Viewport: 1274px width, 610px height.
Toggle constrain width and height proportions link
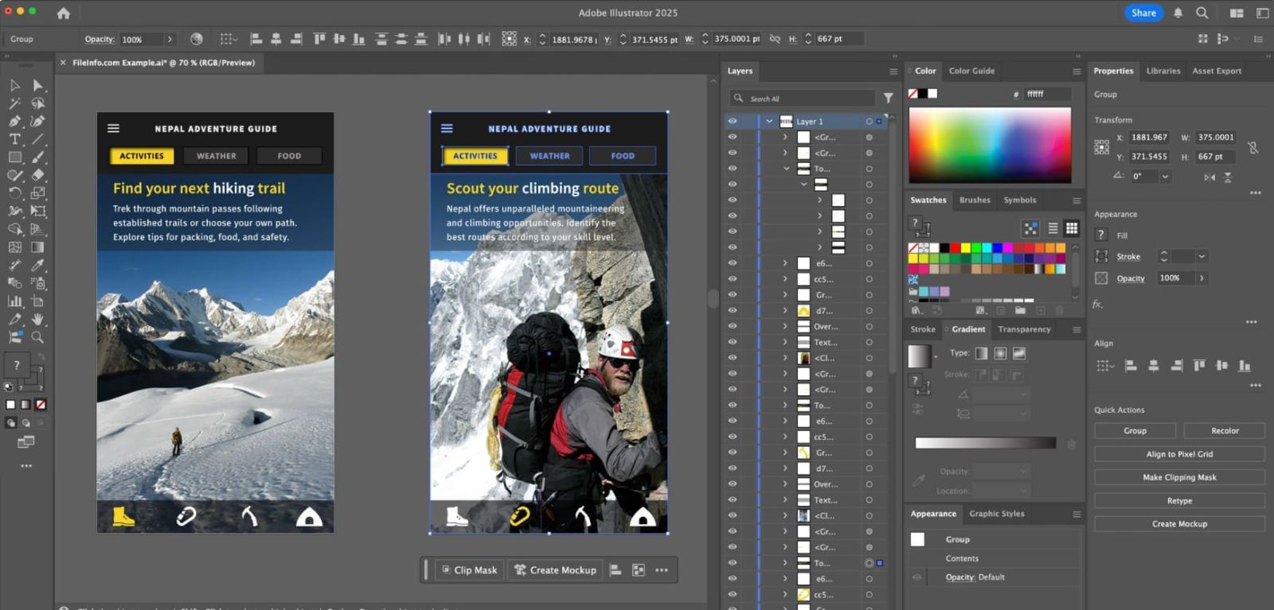1253,147
